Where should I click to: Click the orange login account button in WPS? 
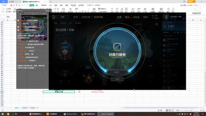point(192,2)
